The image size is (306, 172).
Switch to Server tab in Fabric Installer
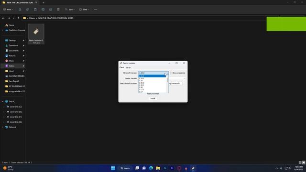(x=128, y=67)
